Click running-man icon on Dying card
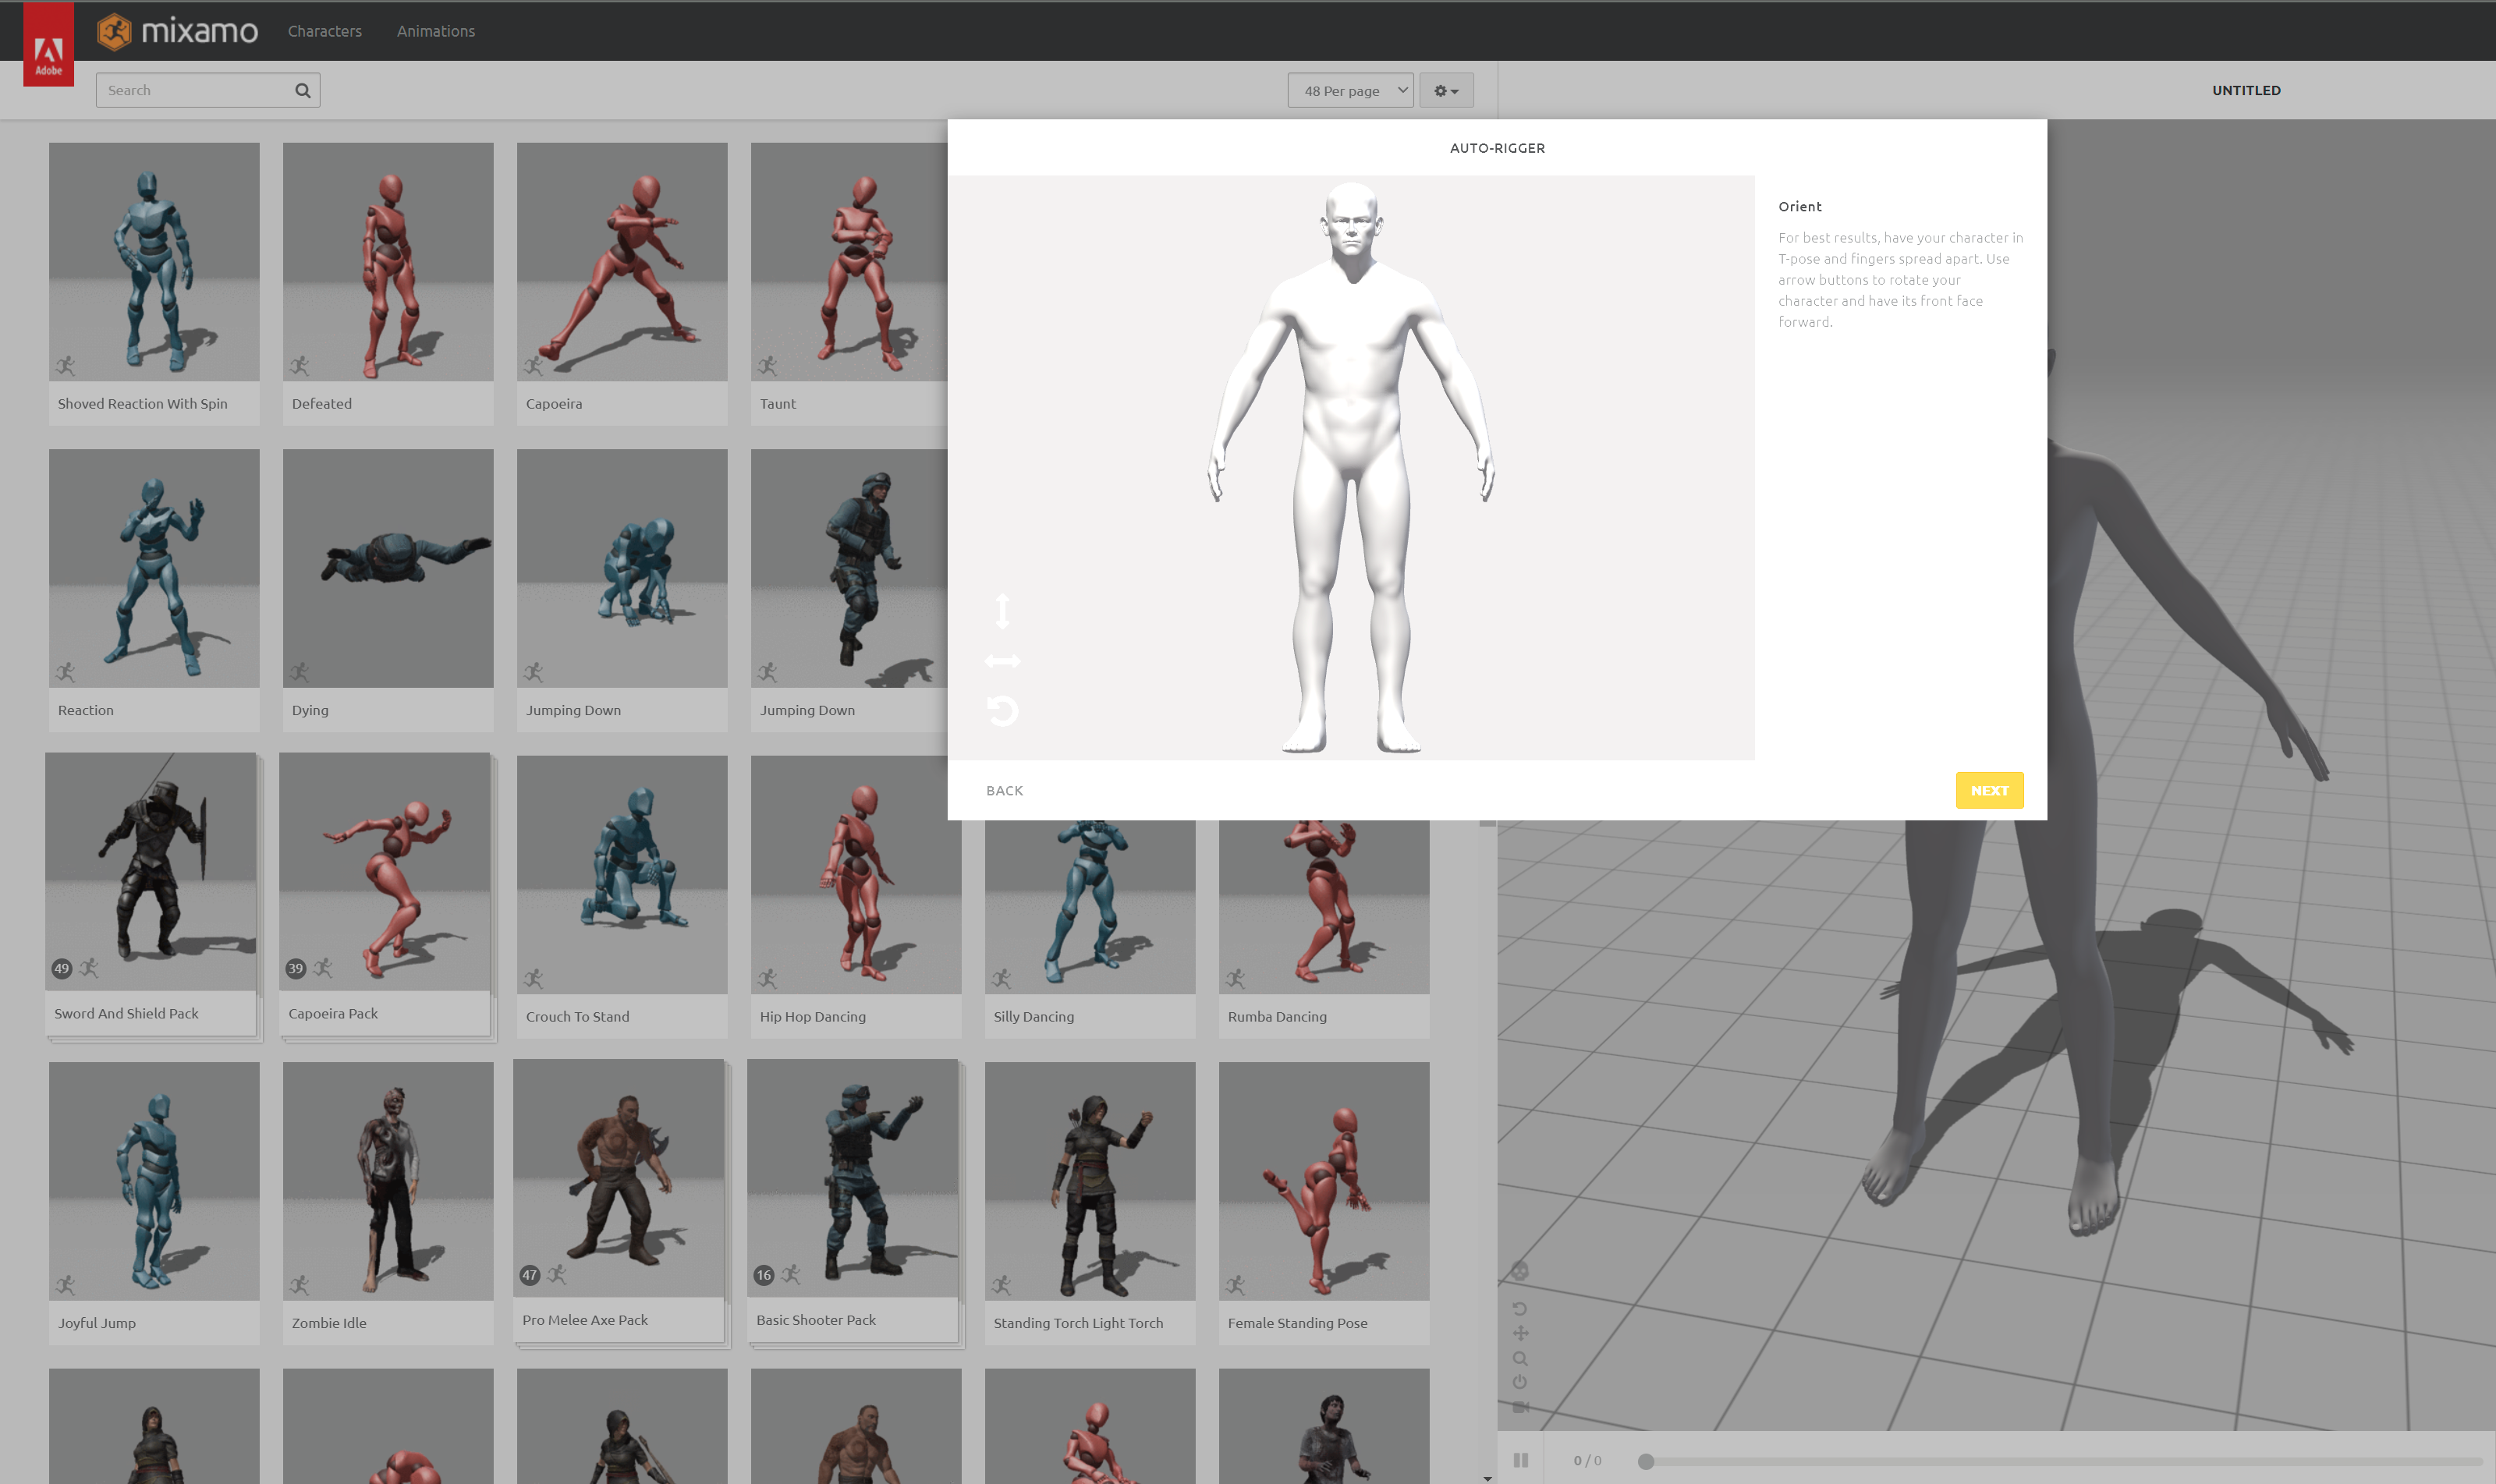Image resolution: width=2496 pixels, height=1484 pixels. 300,672
